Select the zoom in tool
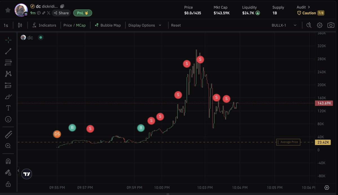 (x=8, y=146)
